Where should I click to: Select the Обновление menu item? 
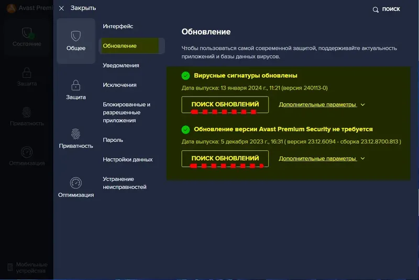click(132, 46)
